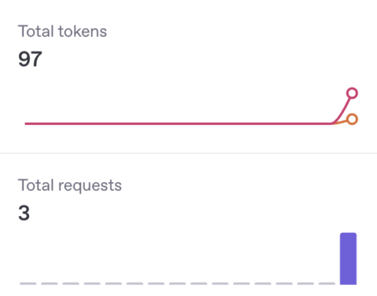
Task: Select the purple bar in requests chart
Action: pos(348,258)
